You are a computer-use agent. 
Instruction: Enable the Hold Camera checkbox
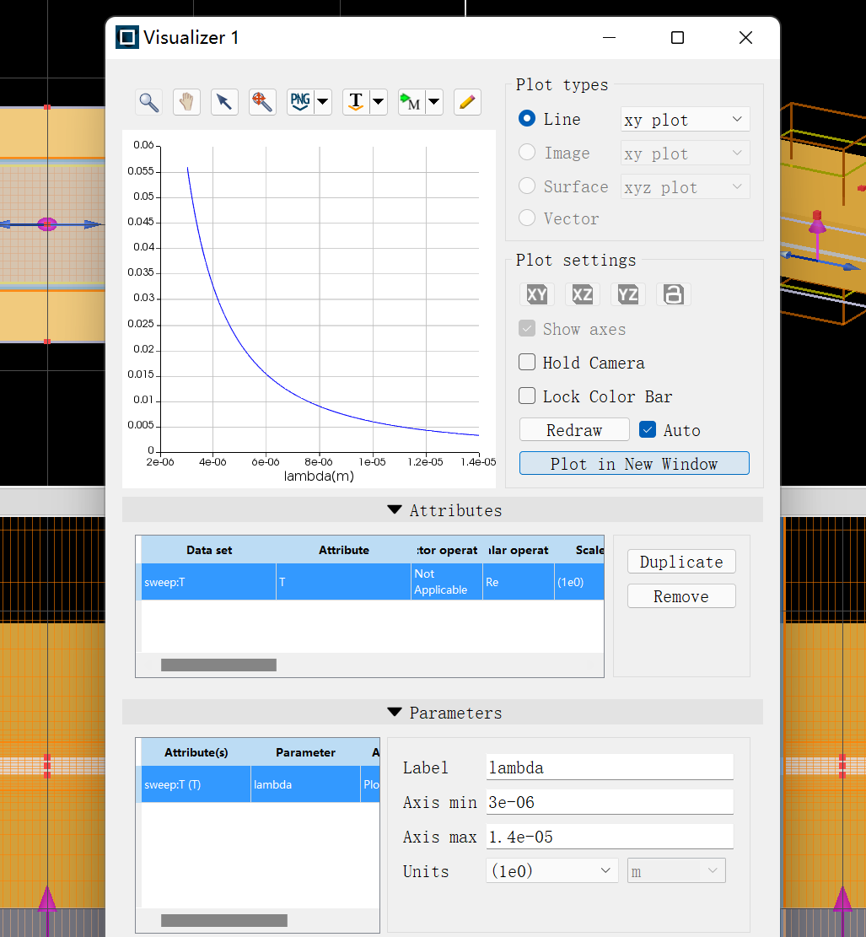click(527, 363)
